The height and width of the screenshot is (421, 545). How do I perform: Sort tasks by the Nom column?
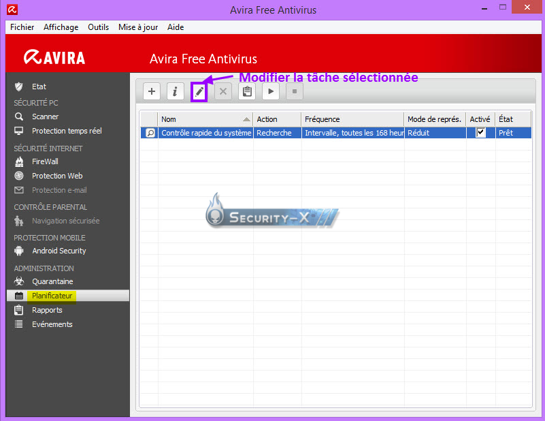pos(205,119)
